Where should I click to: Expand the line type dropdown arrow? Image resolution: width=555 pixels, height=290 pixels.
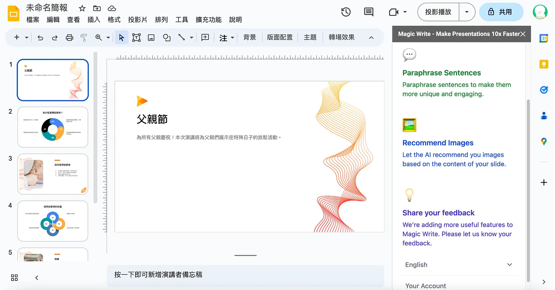click(x=191, y=38)
